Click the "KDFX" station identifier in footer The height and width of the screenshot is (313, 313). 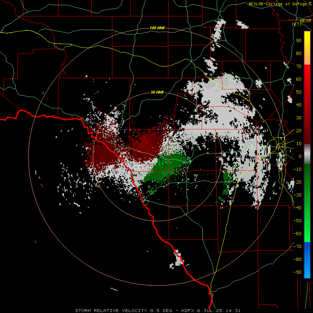(188, 311)
